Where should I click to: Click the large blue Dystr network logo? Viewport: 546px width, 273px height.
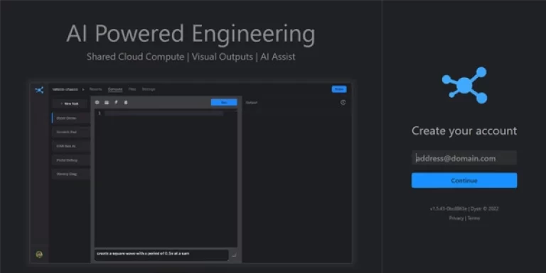pyautogui.click(x=464, y=85)
